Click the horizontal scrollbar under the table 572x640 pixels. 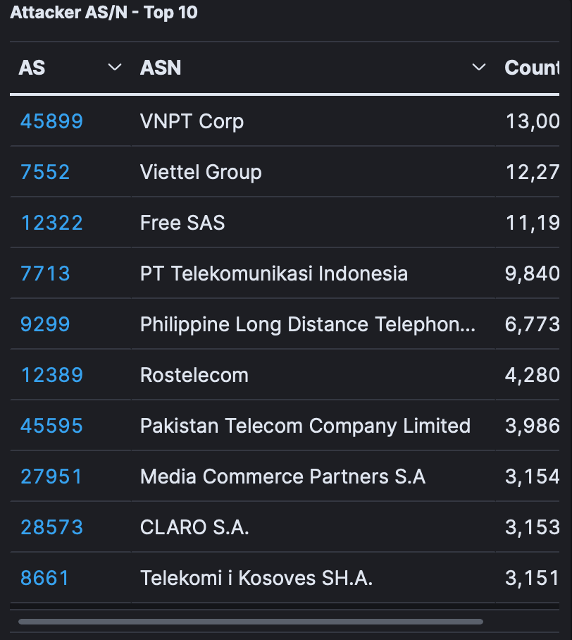point(251,622)
